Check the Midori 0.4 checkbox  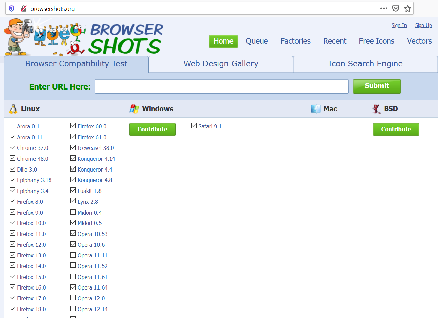tap(73, 212)
